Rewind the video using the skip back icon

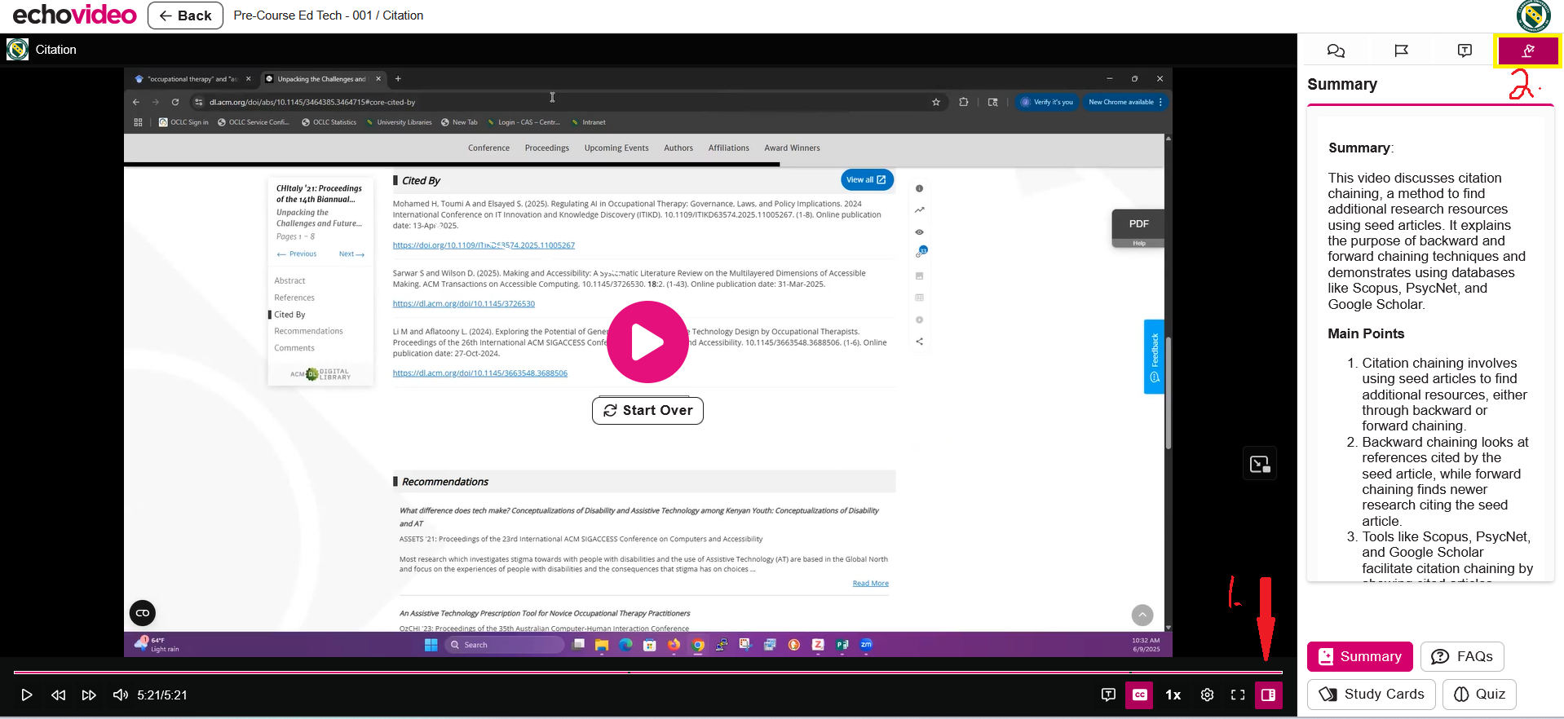click(x=58, y=695)
